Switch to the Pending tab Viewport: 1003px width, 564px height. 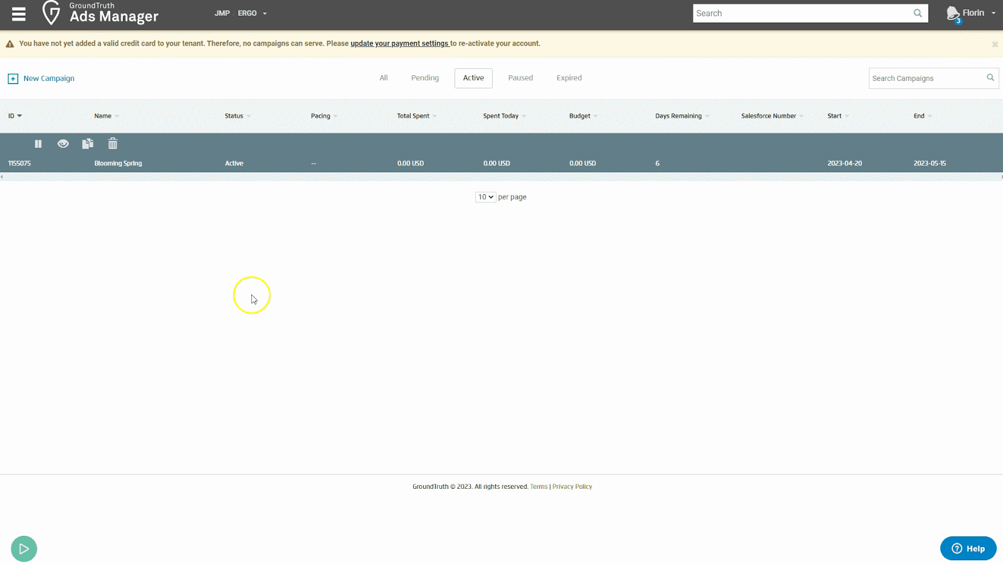pyautogui.click(x=424, y=78)
